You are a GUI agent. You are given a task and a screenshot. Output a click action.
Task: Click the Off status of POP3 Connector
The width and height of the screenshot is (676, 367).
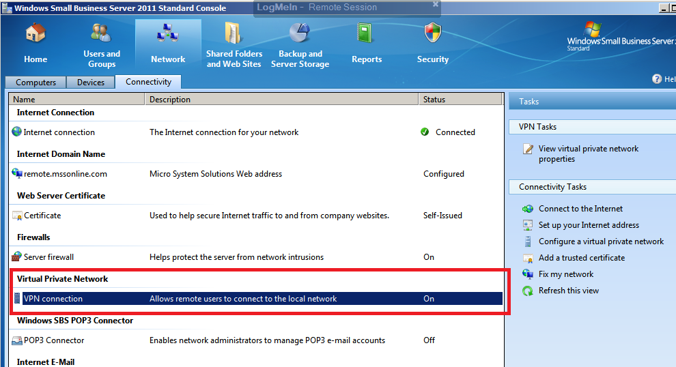[429, 340]
